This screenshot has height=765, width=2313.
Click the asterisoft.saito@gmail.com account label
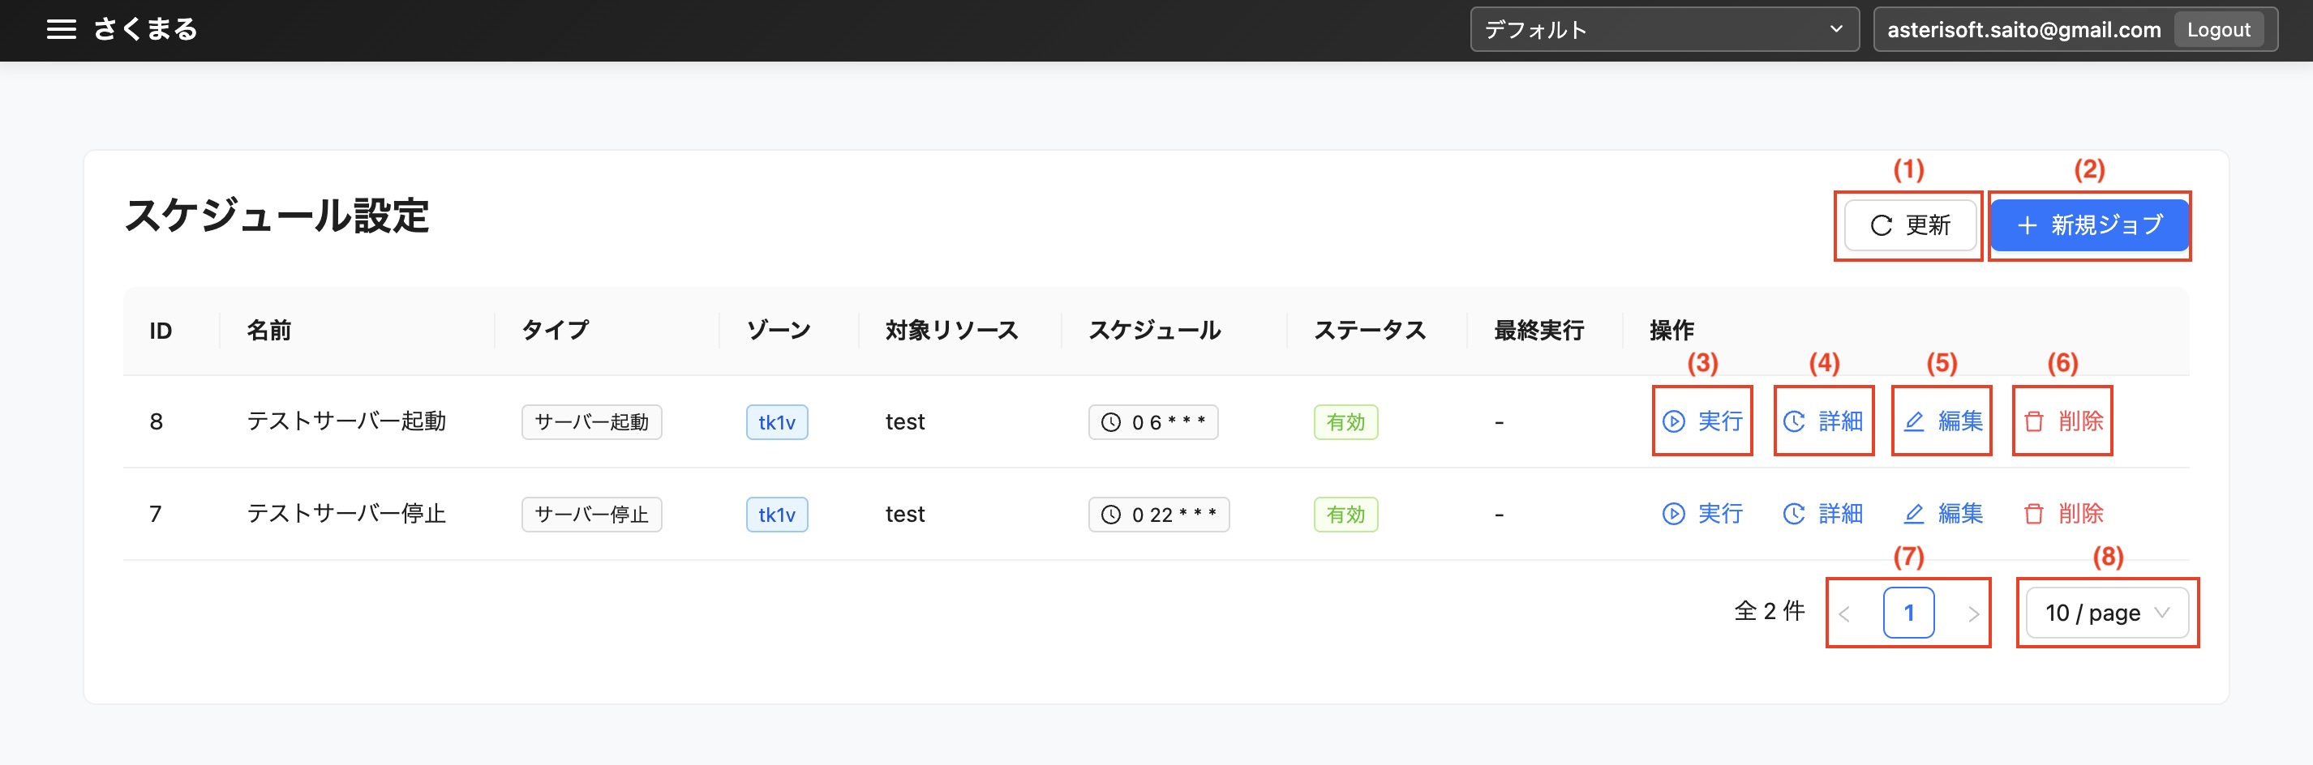[2023, 30]
